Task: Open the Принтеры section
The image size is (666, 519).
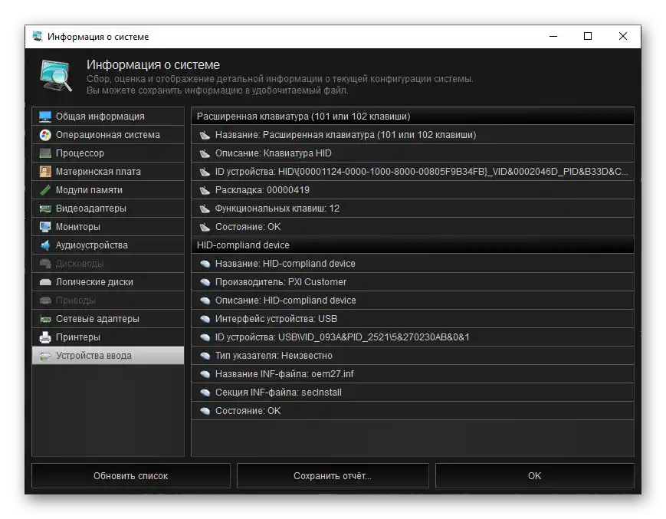Action: 108,337
